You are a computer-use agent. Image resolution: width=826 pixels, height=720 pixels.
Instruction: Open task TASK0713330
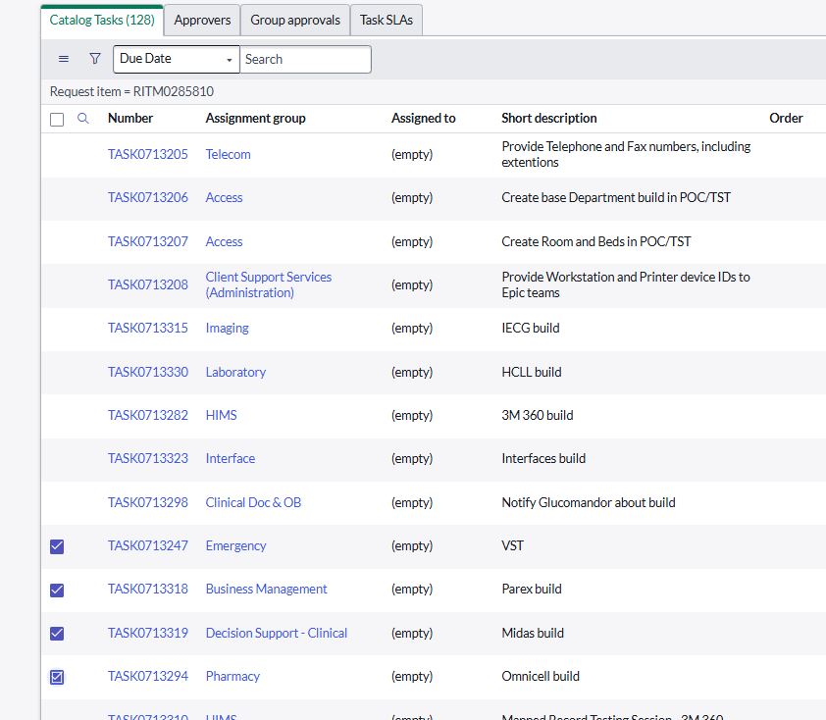coord(148,373)
